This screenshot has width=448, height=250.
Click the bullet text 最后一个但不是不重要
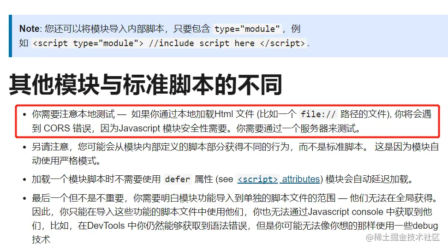click(78, 198)
